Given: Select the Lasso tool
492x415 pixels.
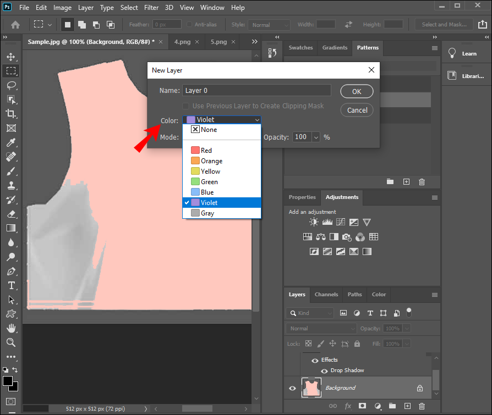Looking at the screenshot, I should point(11,85).
